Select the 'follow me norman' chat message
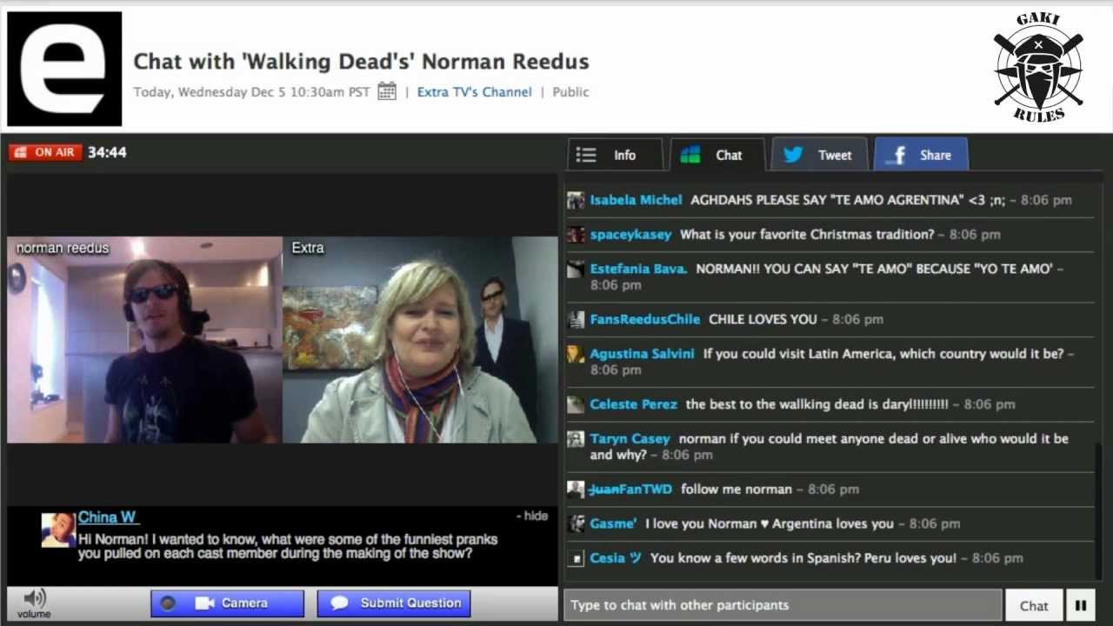Screen dimensions: 1113x626 (736, 489)
